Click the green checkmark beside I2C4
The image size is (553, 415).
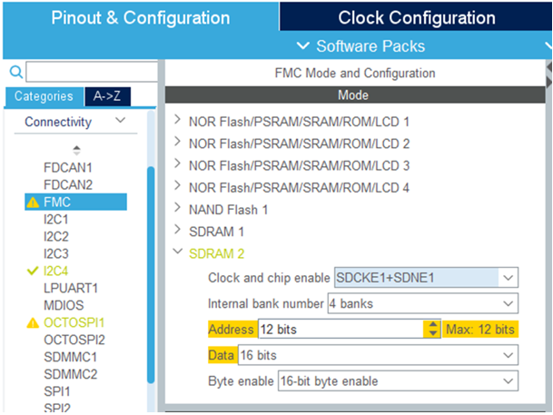(33, 272)
